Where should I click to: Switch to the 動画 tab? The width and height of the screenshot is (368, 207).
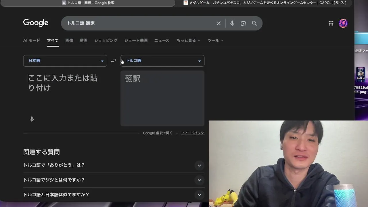point(84,41)
